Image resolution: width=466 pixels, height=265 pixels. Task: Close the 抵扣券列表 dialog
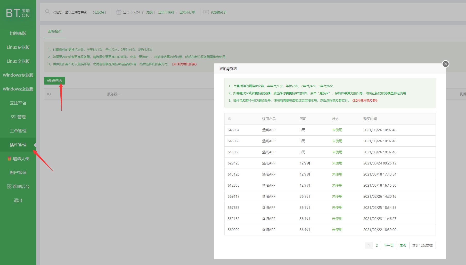(x=445, y=64)
